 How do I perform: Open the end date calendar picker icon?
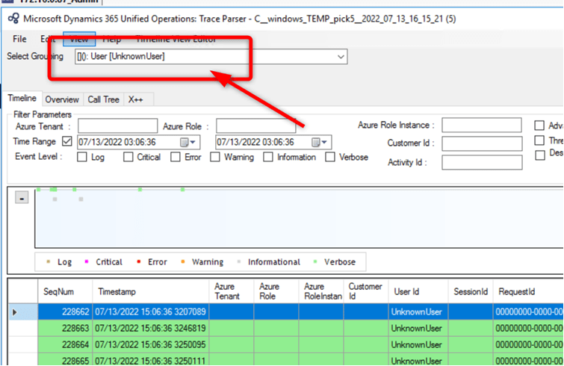pos(320,142)
